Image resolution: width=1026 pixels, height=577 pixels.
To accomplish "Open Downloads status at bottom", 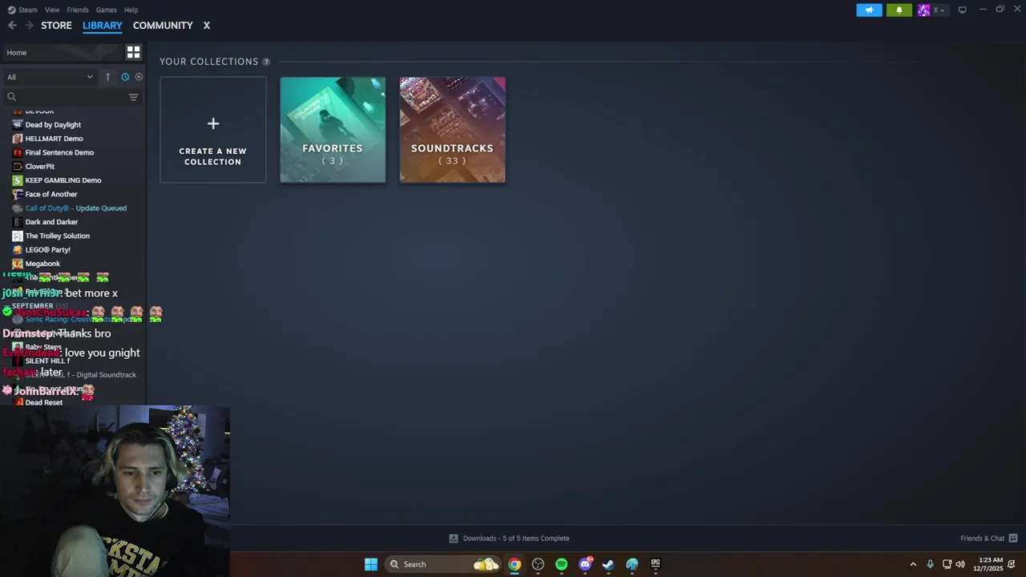I will [x=509, y=539].
